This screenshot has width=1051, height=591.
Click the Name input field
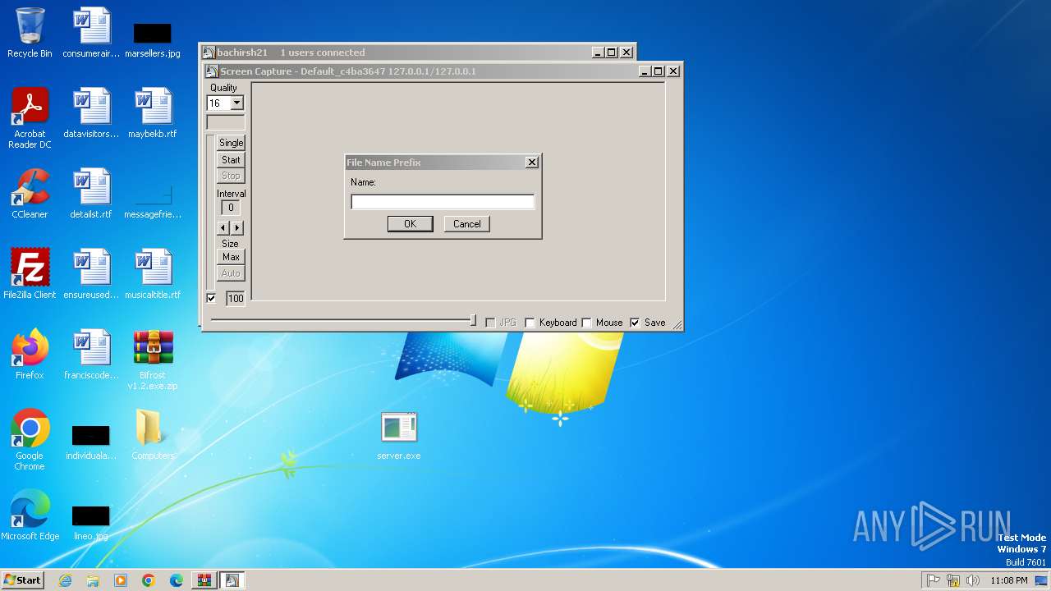(x=443, y=202)
